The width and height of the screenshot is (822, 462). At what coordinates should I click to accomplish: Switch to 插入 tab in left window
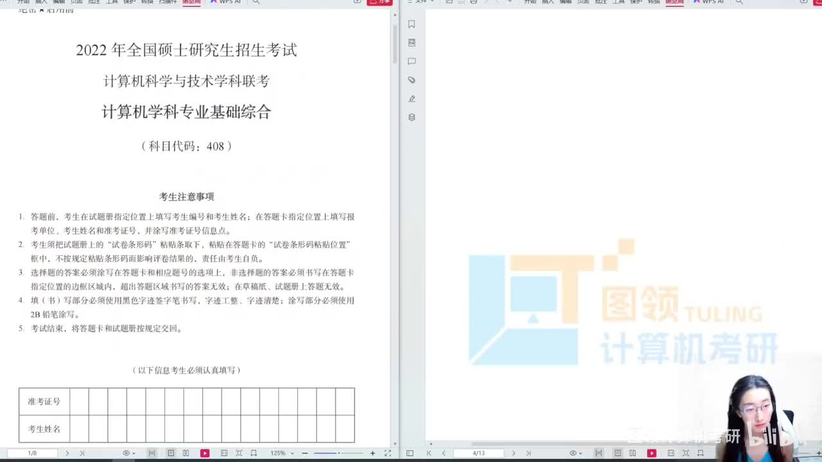point(41,2)
